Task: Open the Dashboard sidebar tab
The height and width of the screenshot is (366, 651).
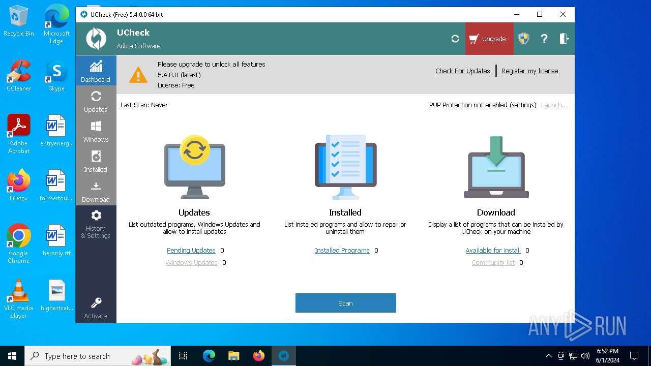Action: (96, 71)
